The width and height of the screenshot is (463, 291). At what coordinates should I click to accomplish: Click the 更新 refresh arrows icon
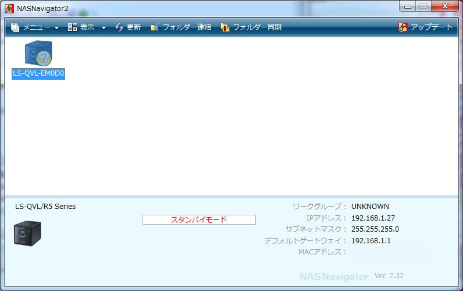coord(119,27)
